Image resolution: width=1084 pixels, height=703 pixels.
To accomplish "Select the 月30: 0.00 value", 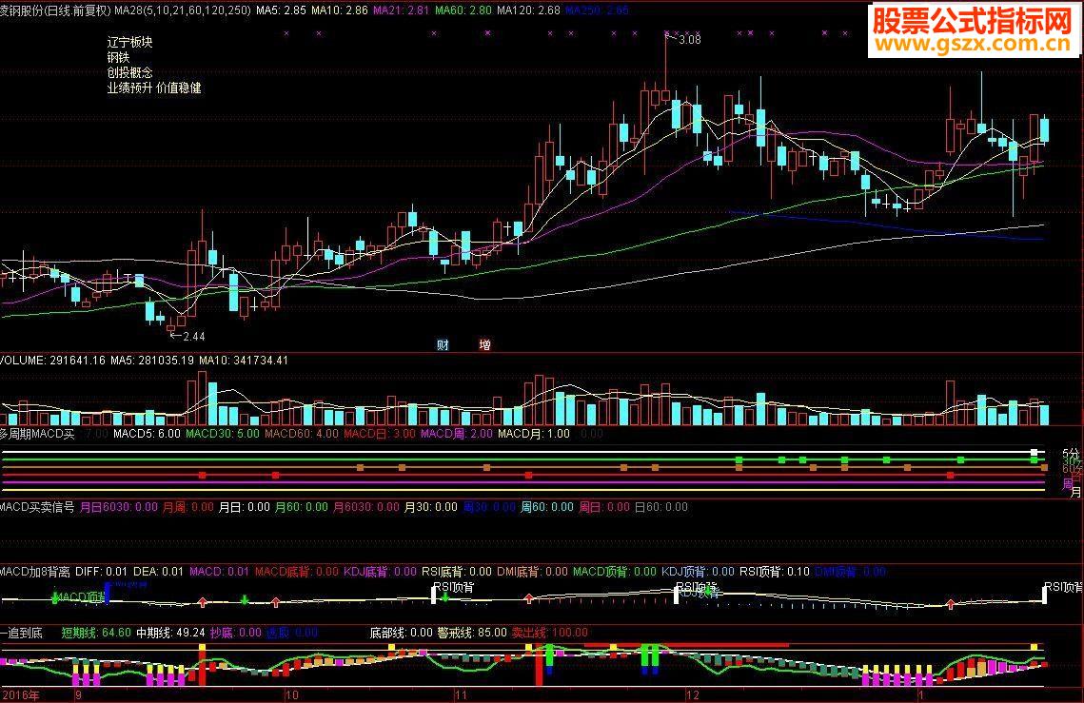I will point(431,507).
